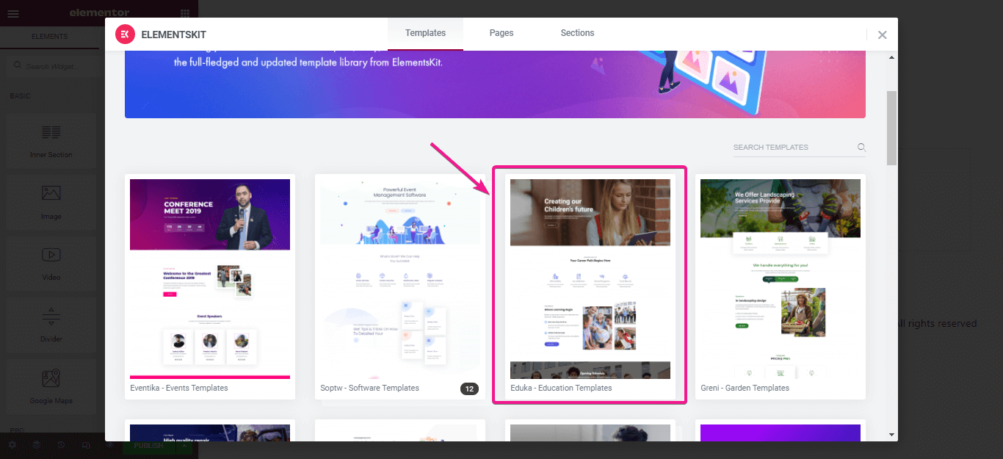
Task: Switch to the Templates tab
Action: click(x=426, y=34)
